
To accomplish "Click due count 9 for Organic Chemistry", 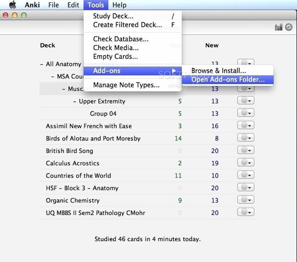I will (180, 200).
